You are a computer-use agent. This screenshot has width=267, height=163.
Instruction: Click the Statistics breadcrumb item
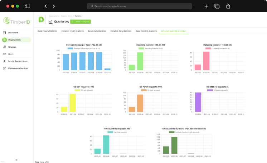pos(78,16)
